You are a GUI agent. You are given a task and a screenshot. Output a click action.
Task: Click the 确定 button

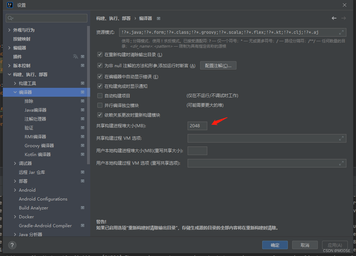275,245
